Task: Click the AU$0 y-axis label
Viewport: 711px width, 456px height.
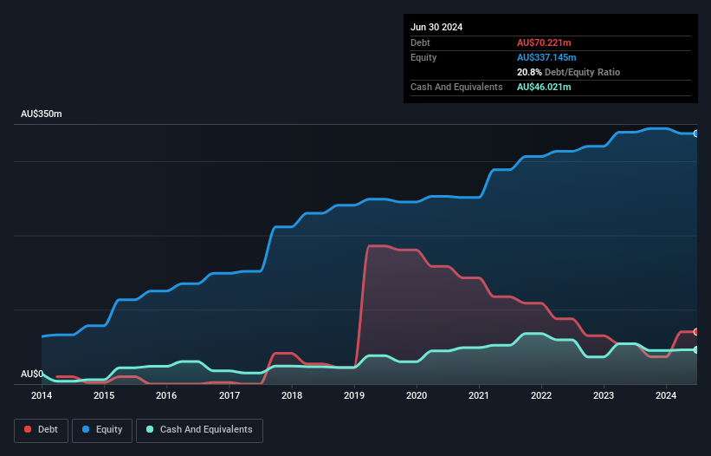Action: 32,374
